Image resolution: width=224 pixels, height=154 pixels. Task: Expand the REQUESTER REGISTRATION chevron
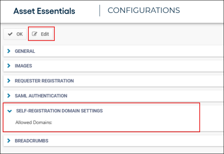coord(9,81)
